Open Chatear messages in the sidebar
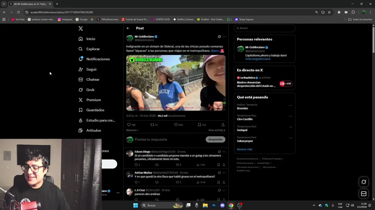Image resolution: width=375 pixels, height=210 pixels. [89, 80]
